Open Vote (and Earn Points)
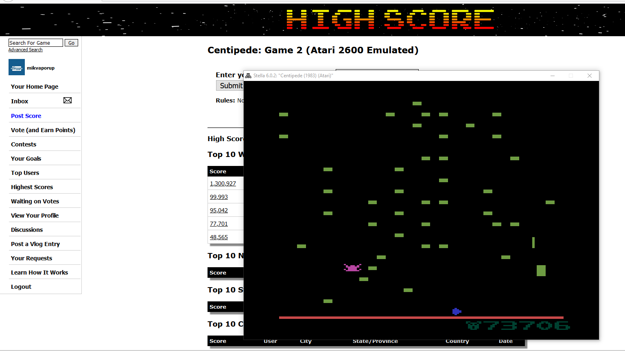The image size is (625, 351). (43, 130)
